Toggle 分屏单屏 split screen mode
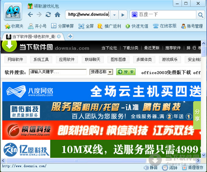Screen dimensions: 207x172 [62, 26]
